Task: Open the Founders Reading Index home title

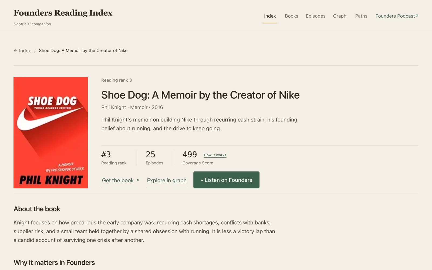Action: [63, 13]
